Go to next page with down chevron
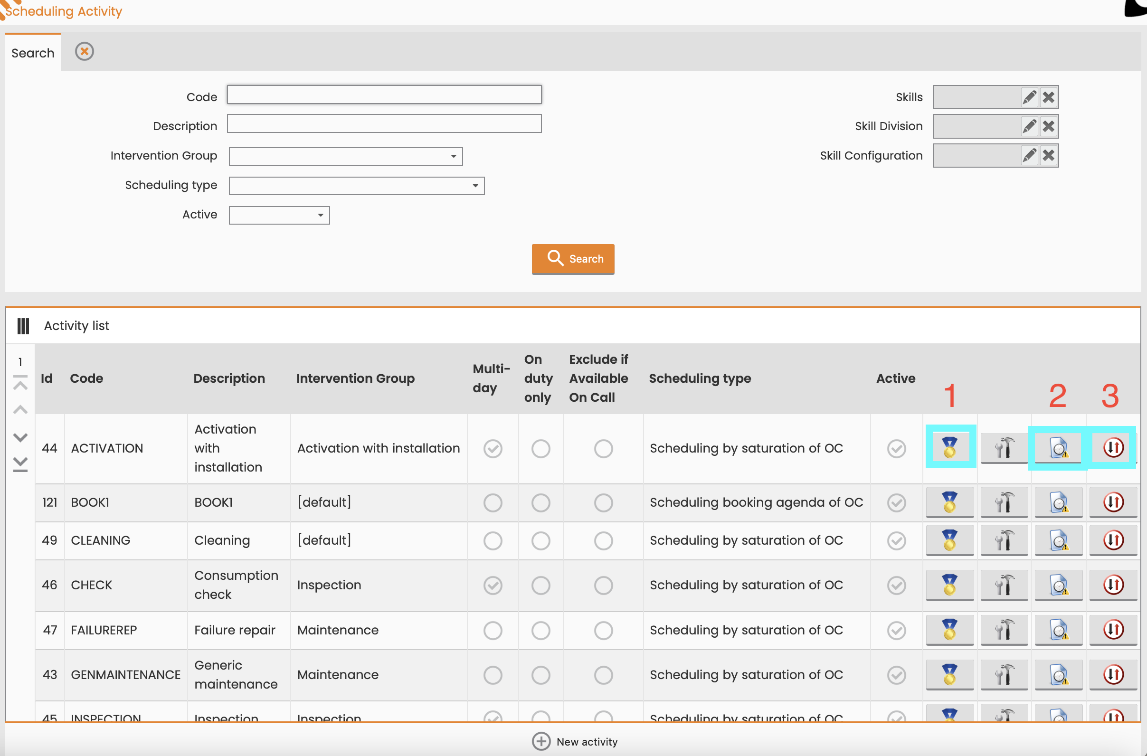This screenshot has width=1147, height=756. (20, 437)
